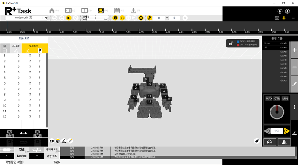Open the motion unit (1) dropdown
Screen dimensions: 298x165
tap(25, 18)
